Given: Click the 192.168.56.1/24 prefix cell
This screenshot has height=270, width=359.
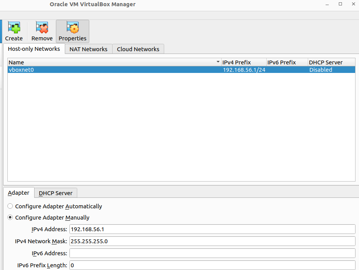Looking at the screenshot, I should [244, 70].
